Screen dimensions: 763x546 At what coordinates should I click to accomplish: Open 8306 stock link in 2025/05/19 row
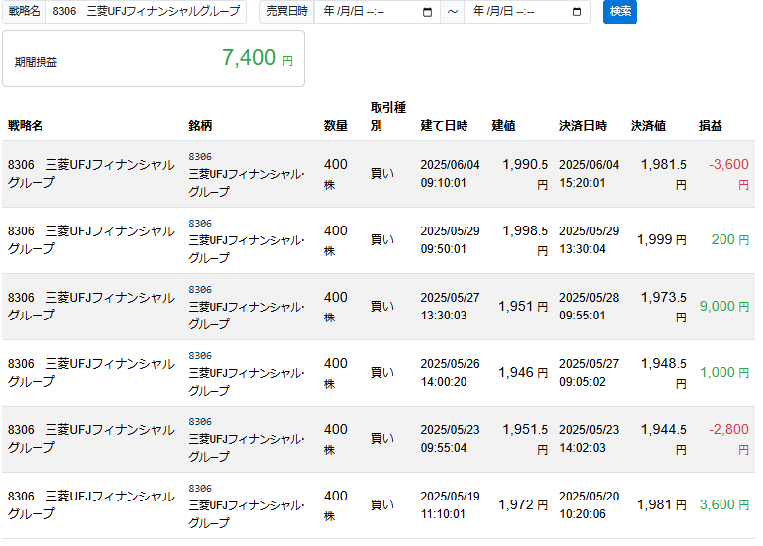200,488
